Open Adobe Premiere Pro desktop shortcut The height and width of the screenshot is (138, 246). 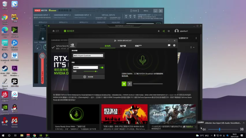(x=14, y=71)
